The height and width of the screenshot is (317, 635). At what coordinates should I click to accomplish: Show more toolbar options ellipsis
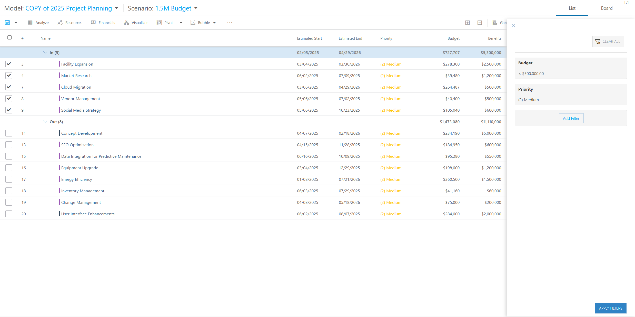click(230, 23)
